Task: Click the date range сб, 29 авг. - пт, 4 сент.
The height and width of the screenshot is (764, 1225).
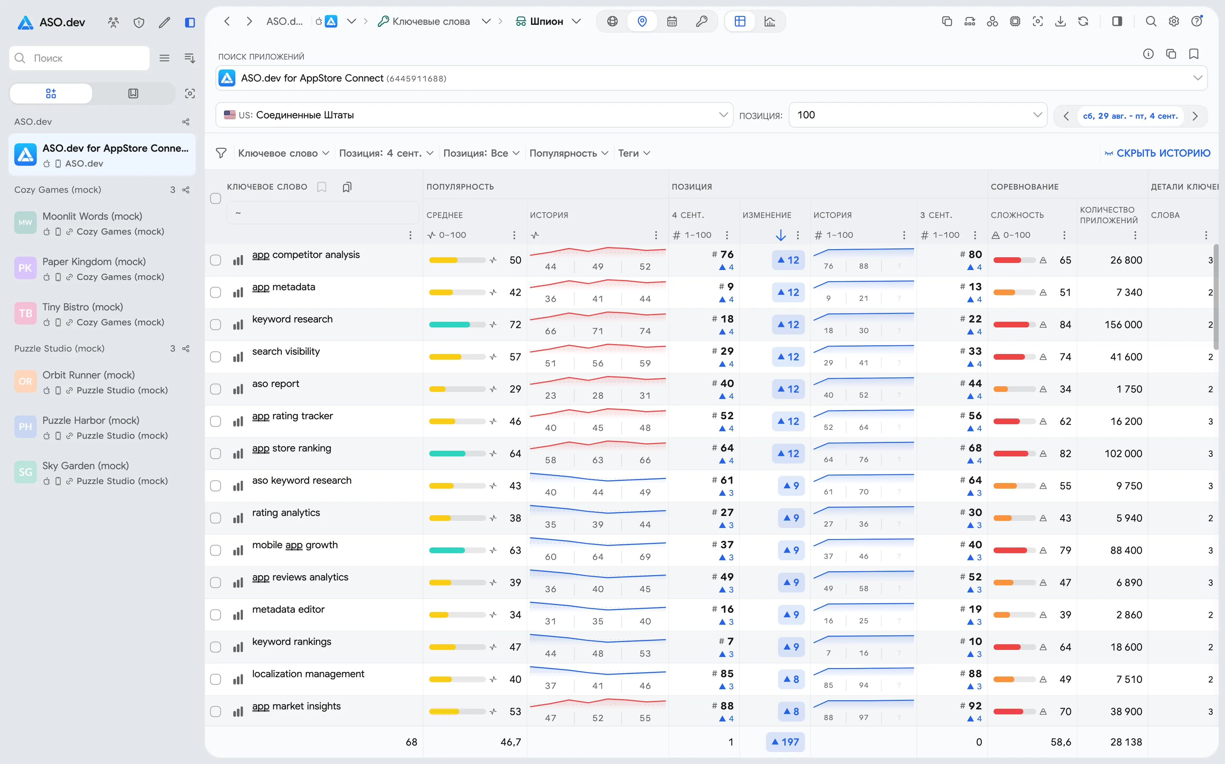Action: tap(1130, 116)
